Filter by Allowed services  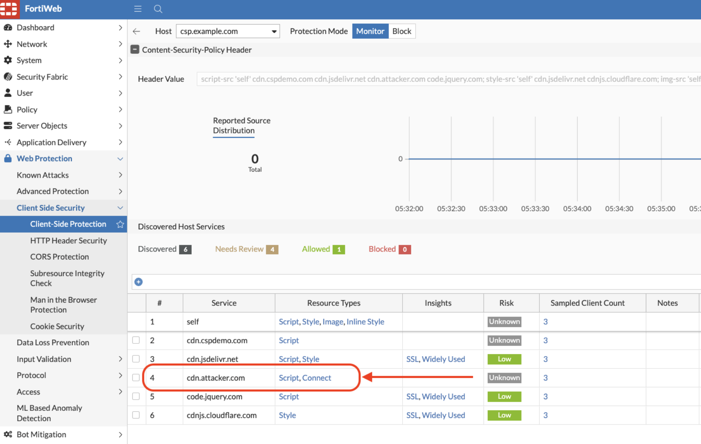point(323,249)
